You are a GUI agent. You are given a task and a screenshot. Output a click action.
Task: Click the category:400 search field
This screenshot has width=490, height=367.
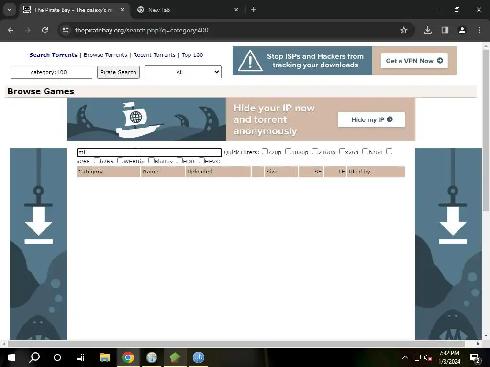[52, 72]
